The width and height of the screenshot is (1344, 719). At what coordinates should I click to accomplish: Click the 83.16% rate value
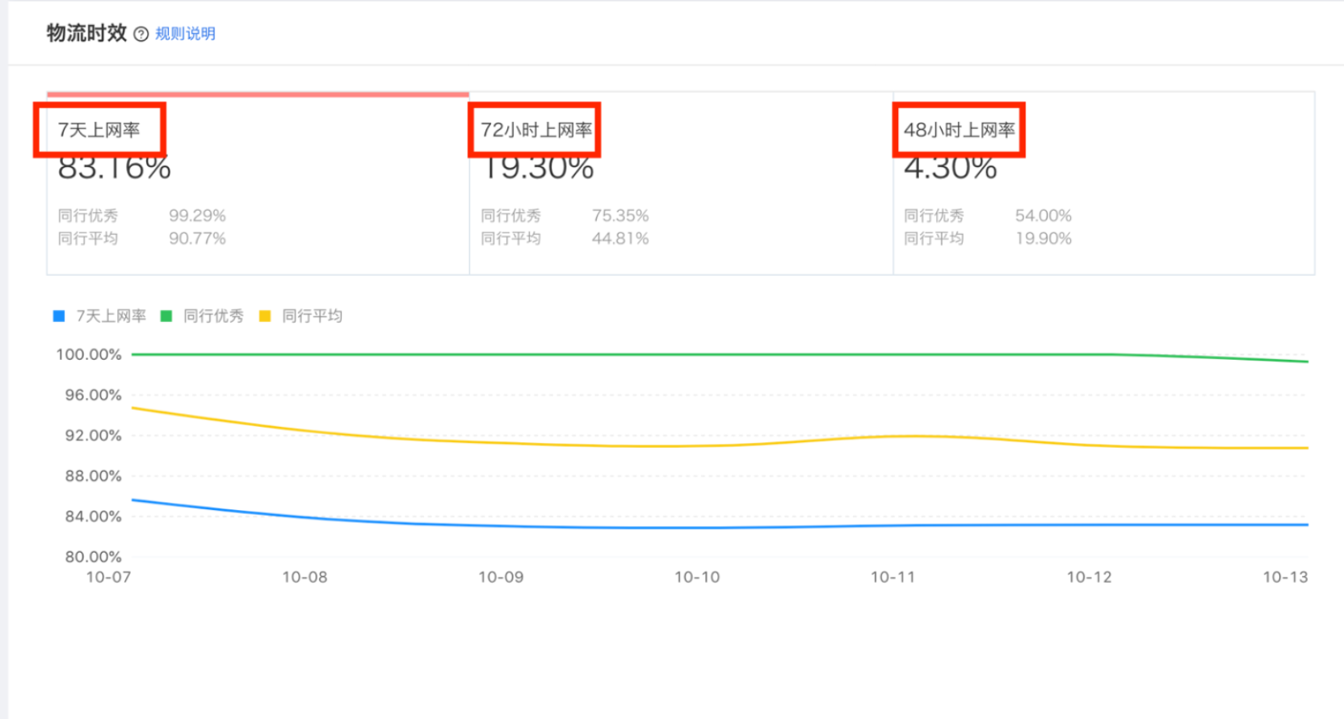(114, 169)
